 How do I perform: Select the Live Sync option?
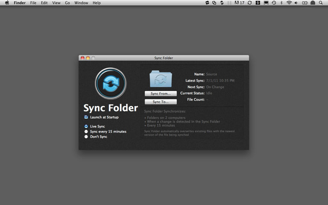tap(86, 126)
